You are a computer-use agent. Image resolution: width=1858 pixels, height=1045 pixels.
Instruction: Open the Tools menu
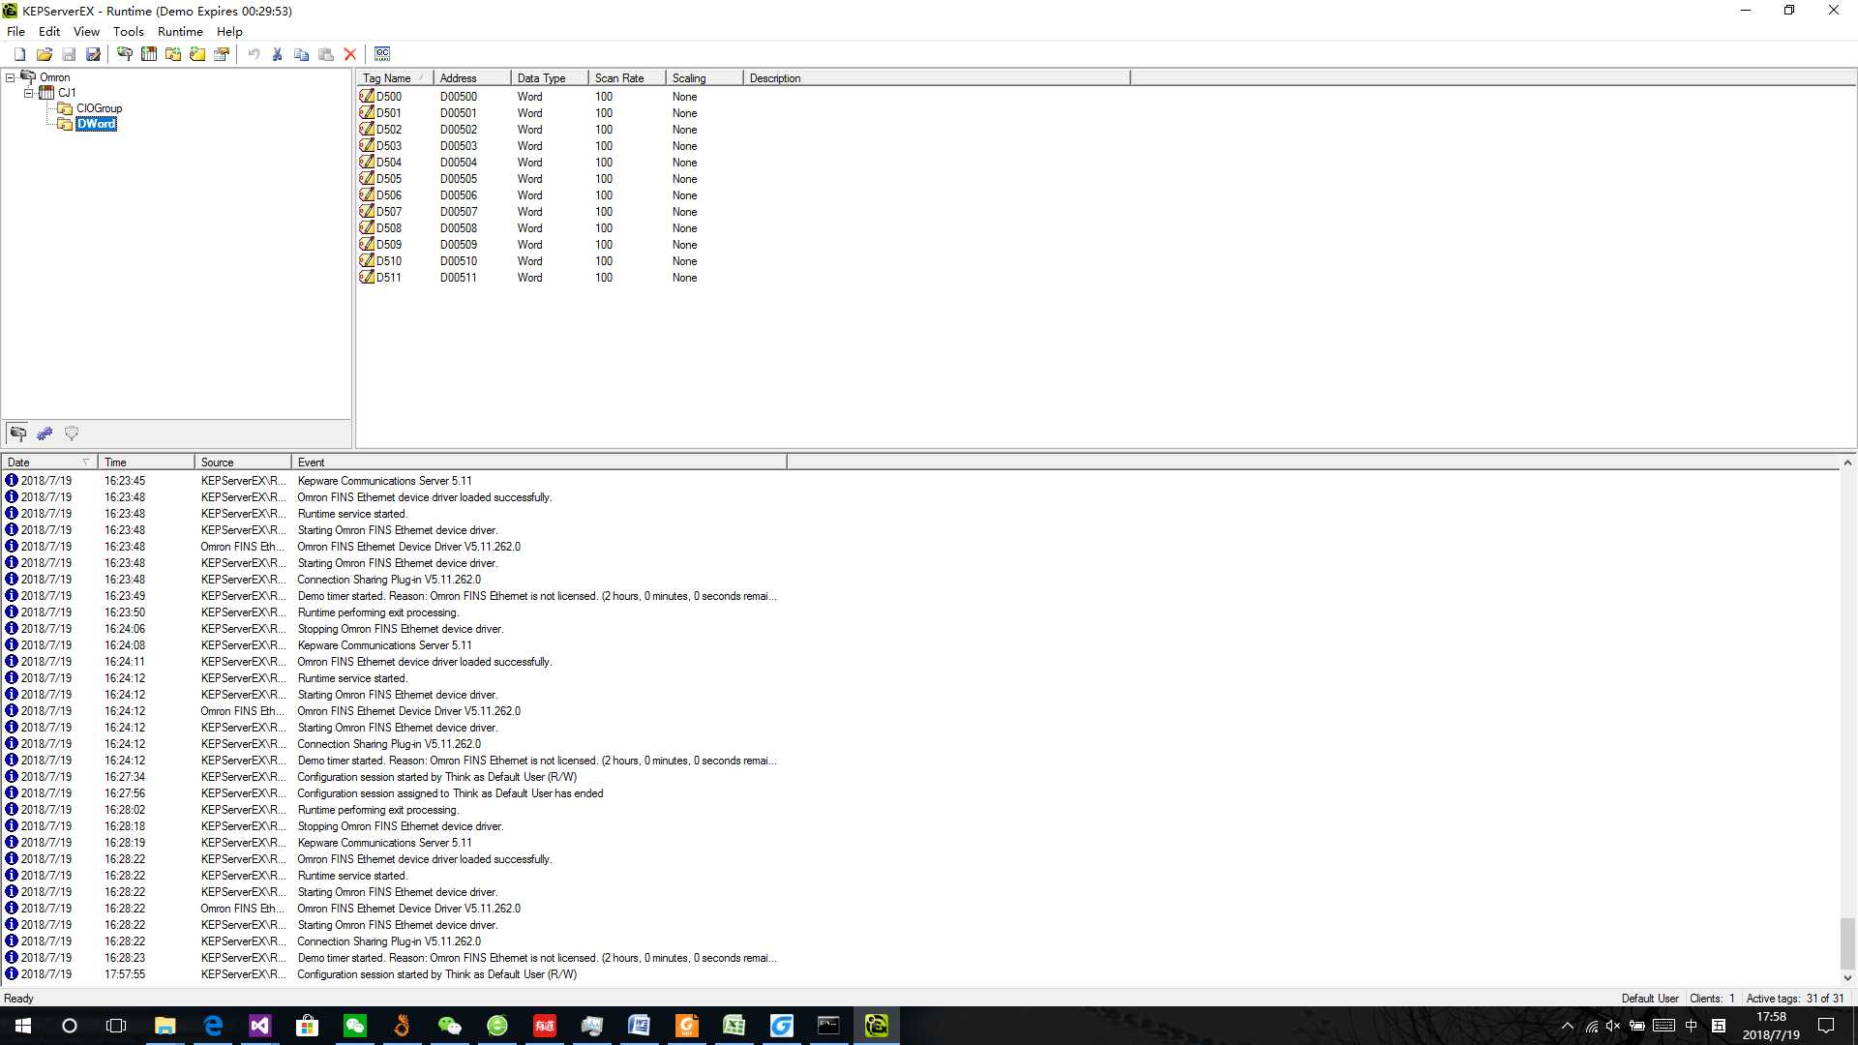[x=129, y=31]
